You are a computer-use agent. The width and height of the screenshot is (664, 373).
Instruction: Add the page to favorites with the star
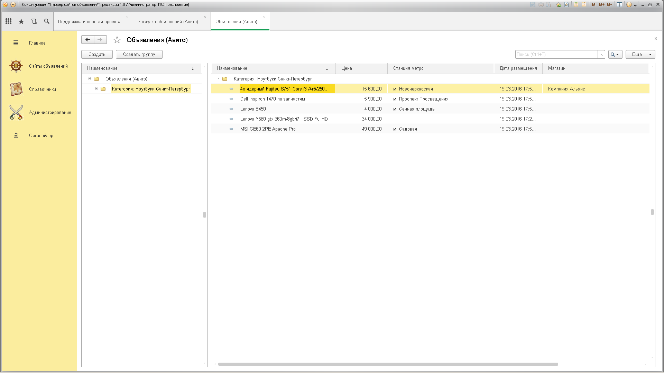click(x=117, y=40)
